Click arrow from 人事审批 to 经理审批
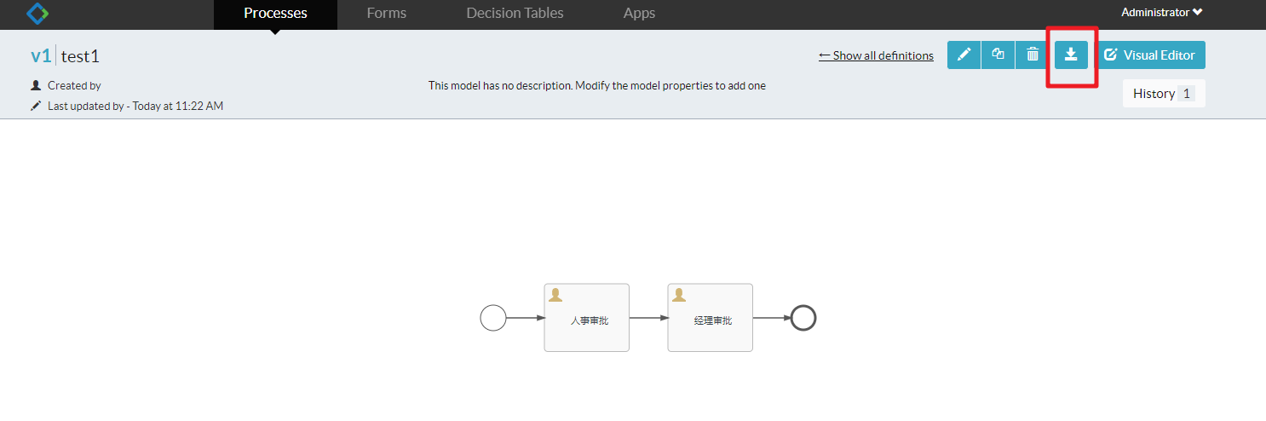Image resolution: width=1266 pixels, height=421 pixels. pos(648,318)
